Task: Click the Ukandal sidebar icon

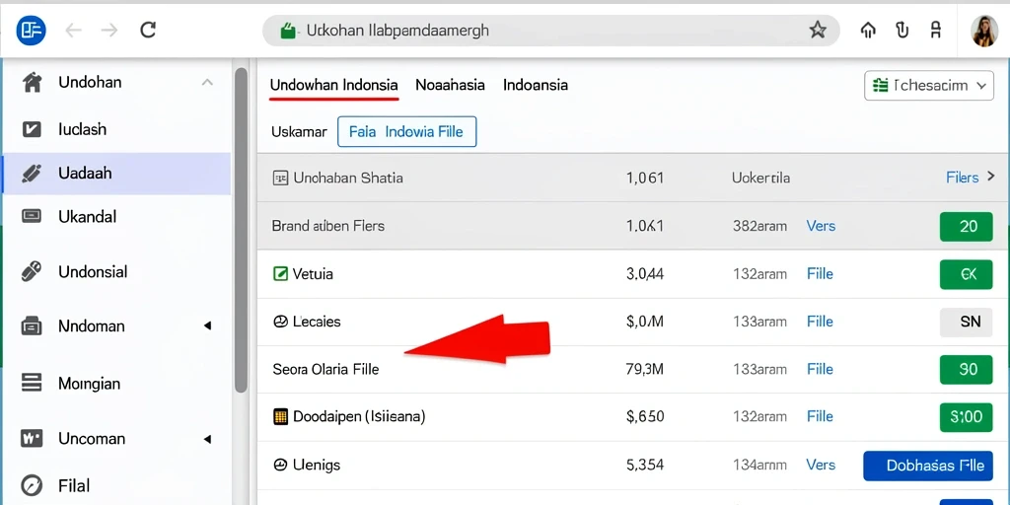Action: tap(32, 216)
